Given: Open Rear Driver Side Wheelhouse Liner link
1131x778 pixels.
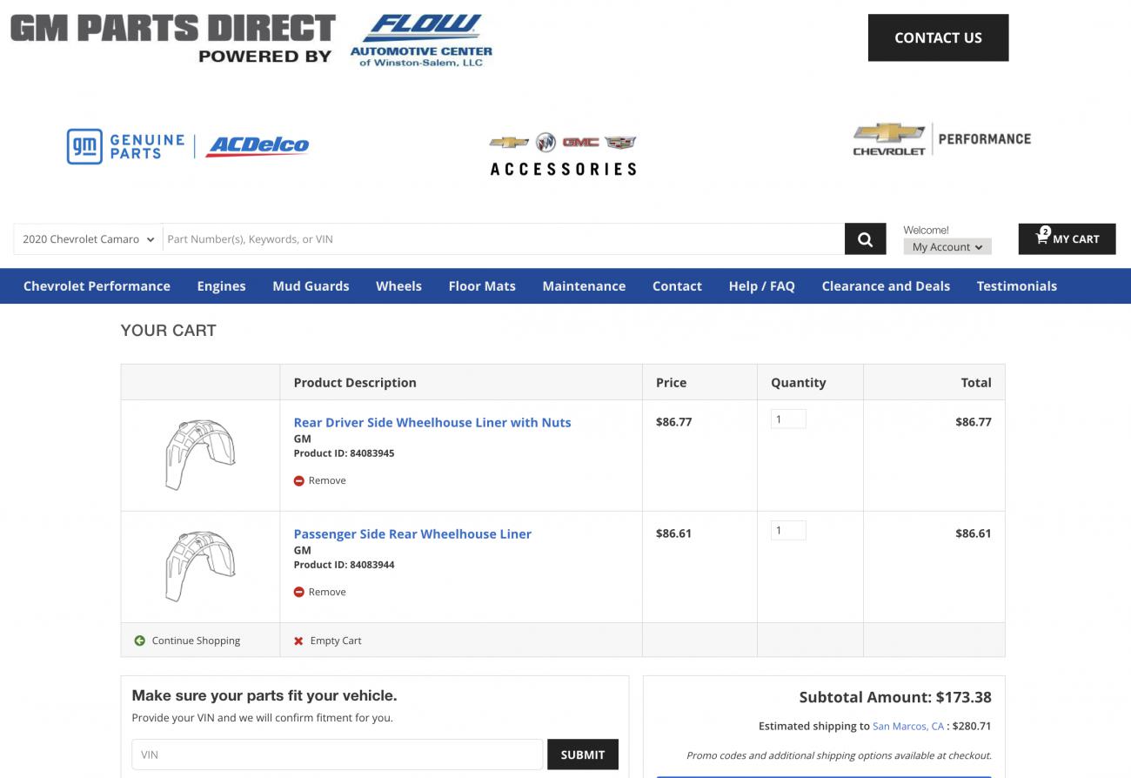Looking at the screenshot, I should [x=432, y=422].
